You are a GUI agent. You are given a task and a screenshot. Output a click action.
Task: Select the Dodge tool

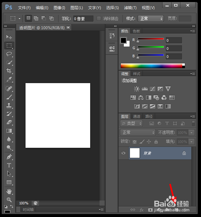point(9,147)
